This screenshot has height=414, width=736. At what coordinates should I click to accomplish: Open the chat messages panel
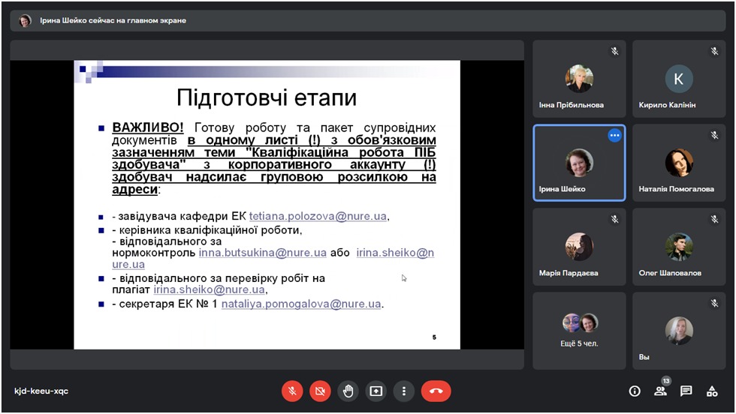(686, 391)
